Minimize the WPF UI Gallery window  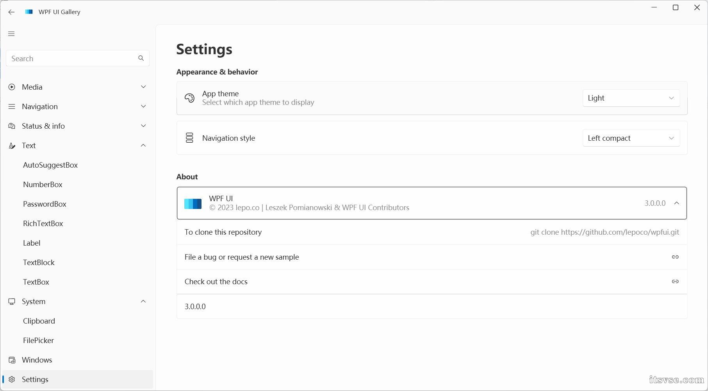pyautogui.click(x=654, y=7)
